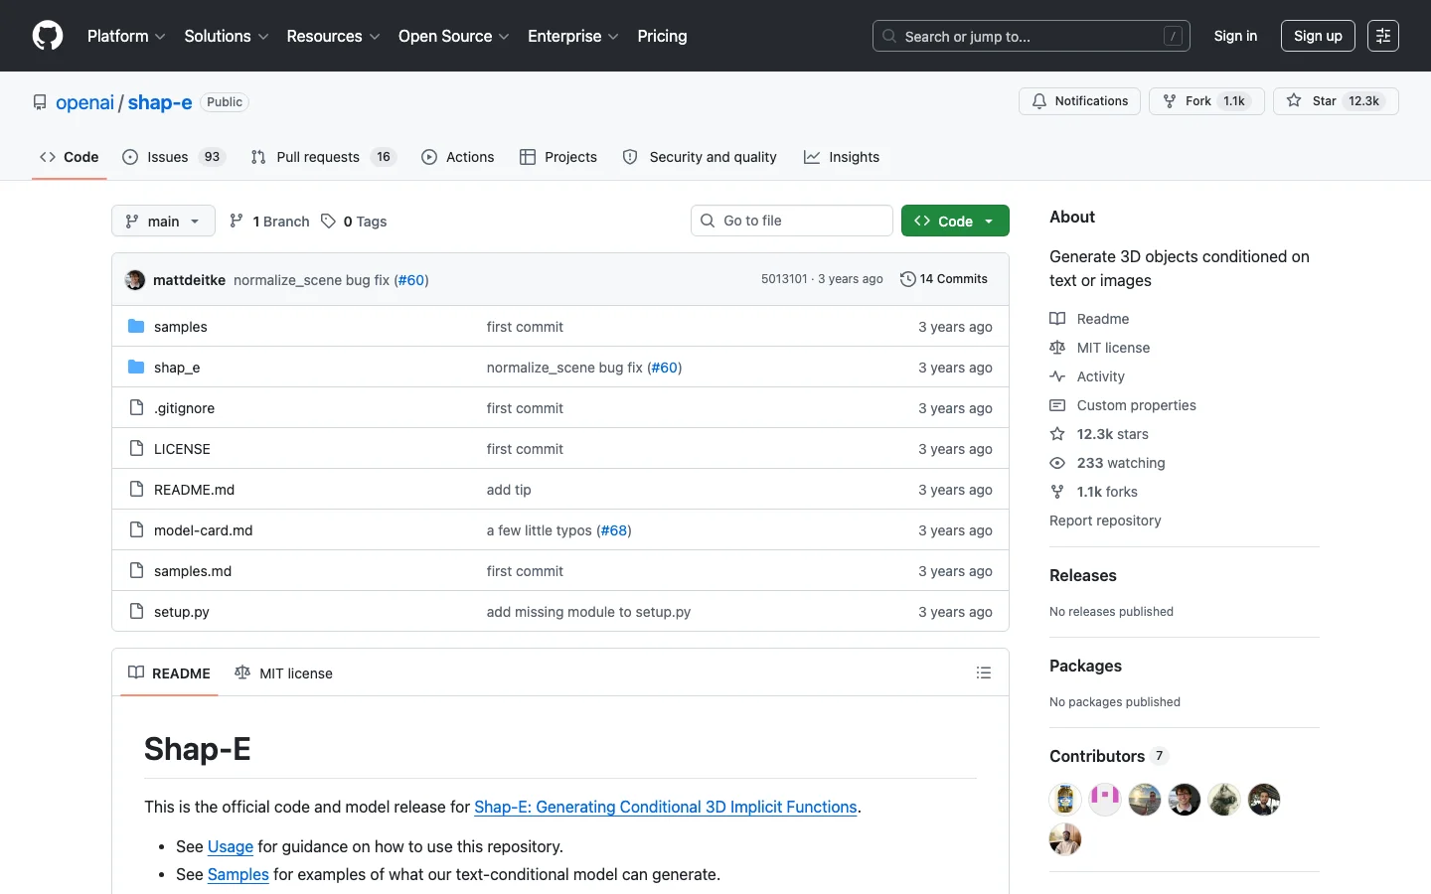This screenshot has height=894, width=1431.
Task: Select the Code tab
Action: (70, 157)
